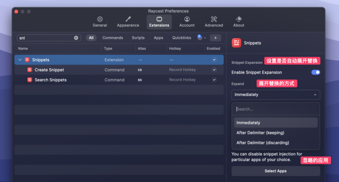Focus the extensions search field
The image size is (339, 182).
click(49, 38)
